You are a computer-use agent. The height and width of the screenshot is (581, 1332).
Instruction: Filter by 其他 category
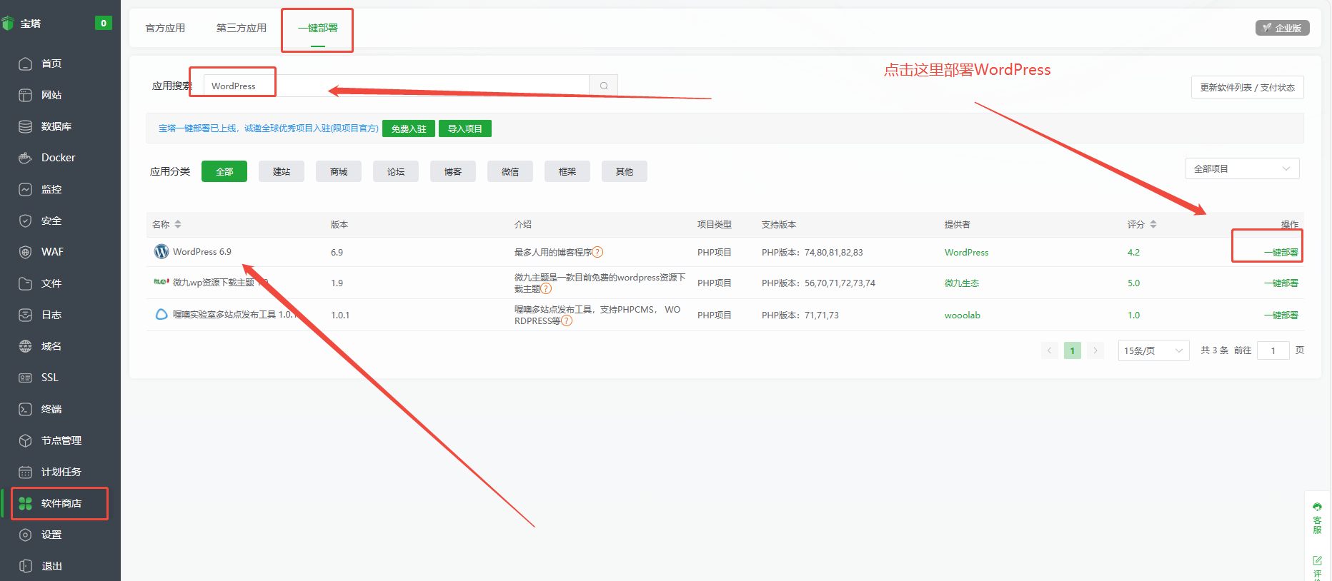tap(625, 171)
